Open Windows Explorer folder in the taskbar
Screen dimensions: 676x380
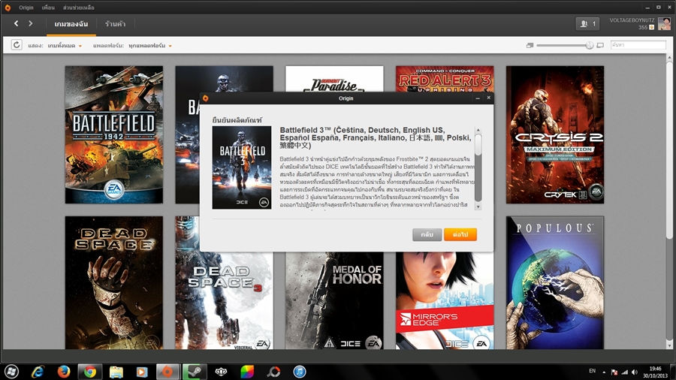[x=116, y=372]
